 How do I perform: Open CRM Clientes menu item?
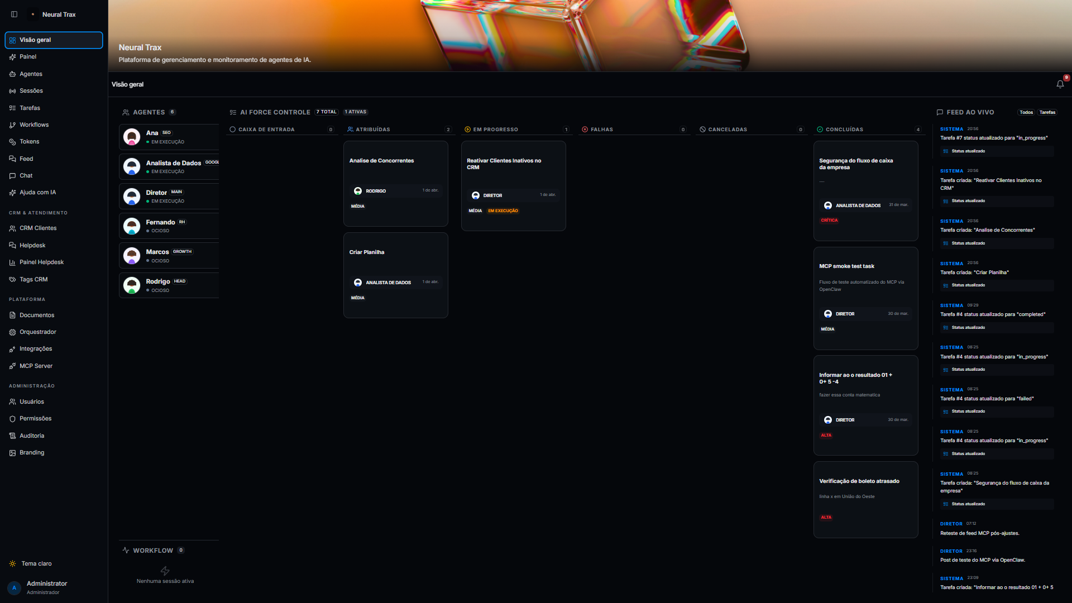click(x=38, y=228)
